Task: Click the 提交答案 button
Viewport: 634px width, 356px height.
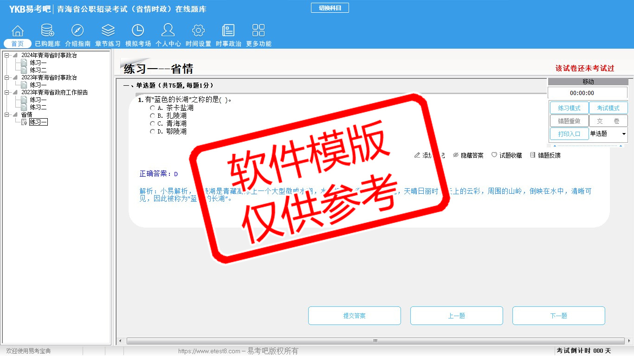Action: coord(354,316)
